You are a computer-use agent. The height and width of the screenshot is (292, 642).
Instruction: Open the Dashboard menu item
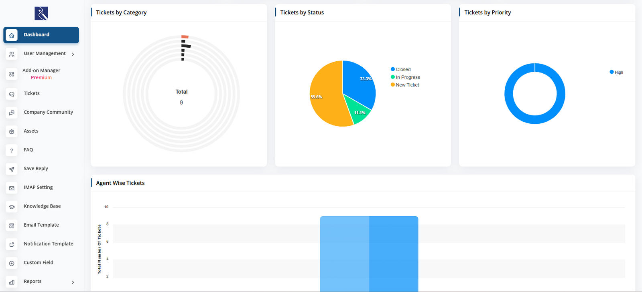point(41,35)
